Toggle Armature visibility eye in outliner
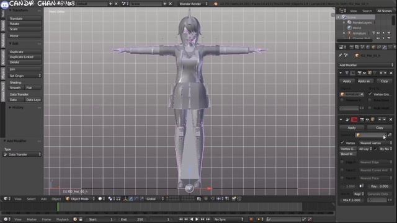 point(378,33)
